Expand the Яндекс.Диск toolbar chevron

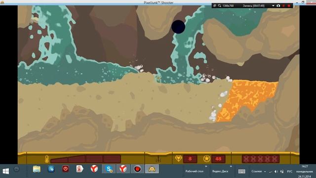click(231, 167)
